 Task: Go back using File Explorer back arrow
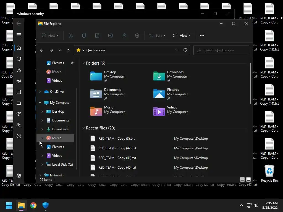click(42, 50)
